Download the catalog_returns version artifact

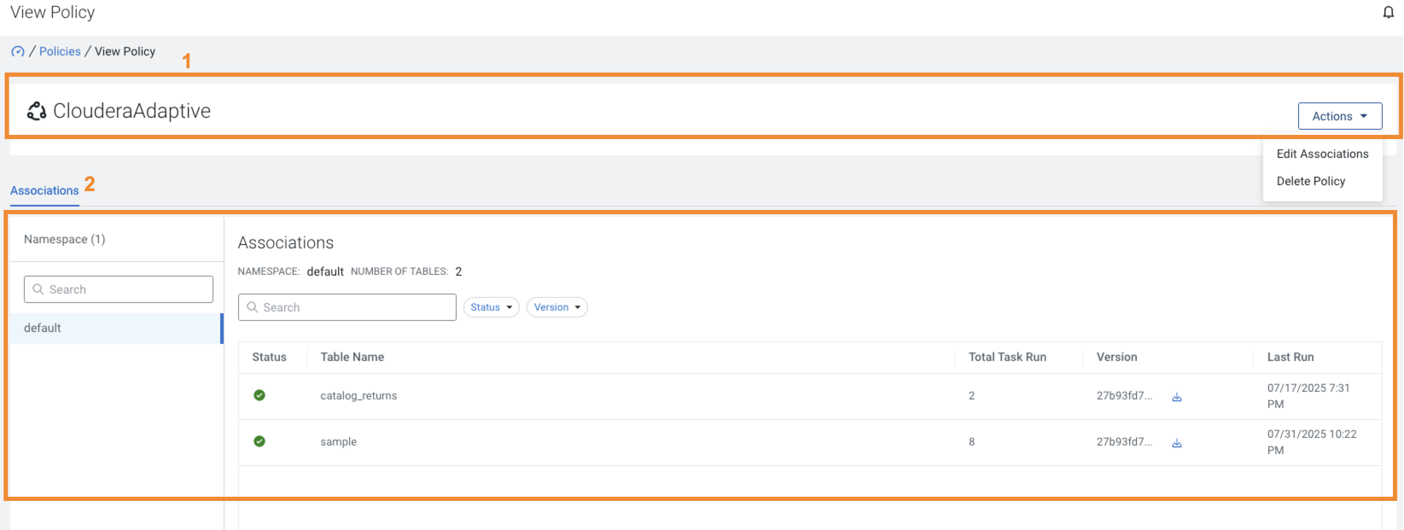point(1177,396)
